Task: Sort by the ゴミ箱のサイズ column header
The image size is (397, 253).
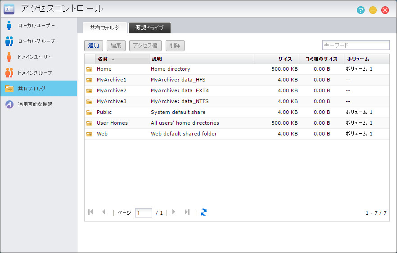Action: click(321, 59)
